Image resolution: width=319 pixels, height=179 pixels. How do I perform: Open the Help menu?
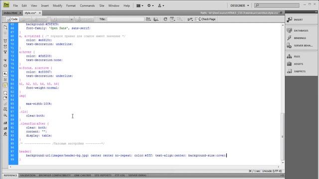point(127,5)
